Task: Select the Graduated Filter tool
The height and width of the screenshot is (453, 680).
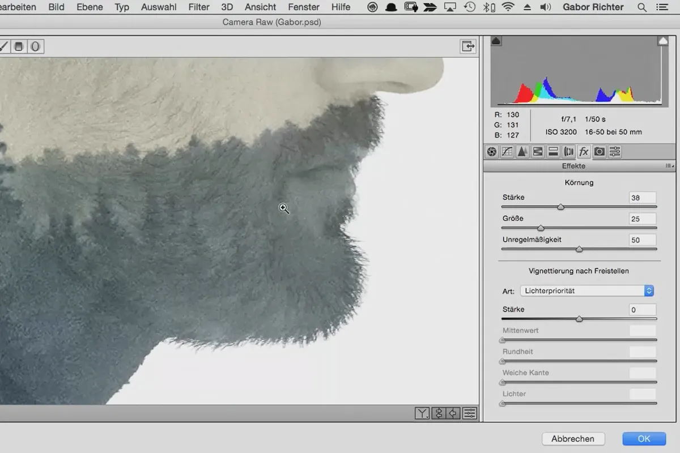Action: click(x=19, y=46)
